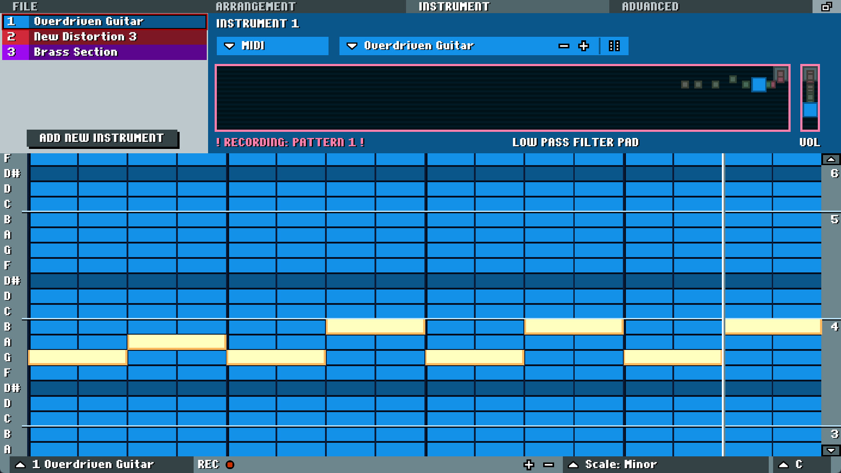
Task: Click the minus icon to zoom out pad
Action: click(563, 46)
